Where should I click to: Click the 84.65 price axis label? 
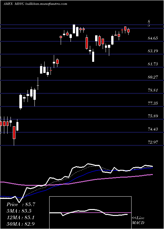click(x=153, y=38)
